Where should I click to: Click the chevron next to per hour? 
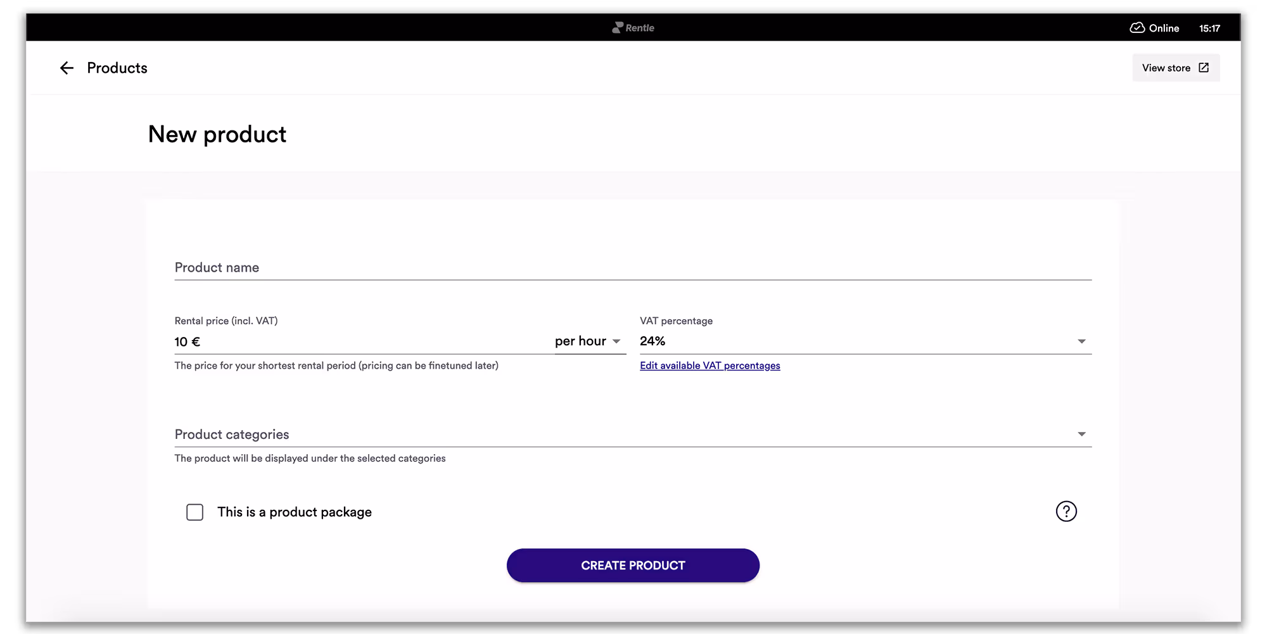(x=616, y=341)
